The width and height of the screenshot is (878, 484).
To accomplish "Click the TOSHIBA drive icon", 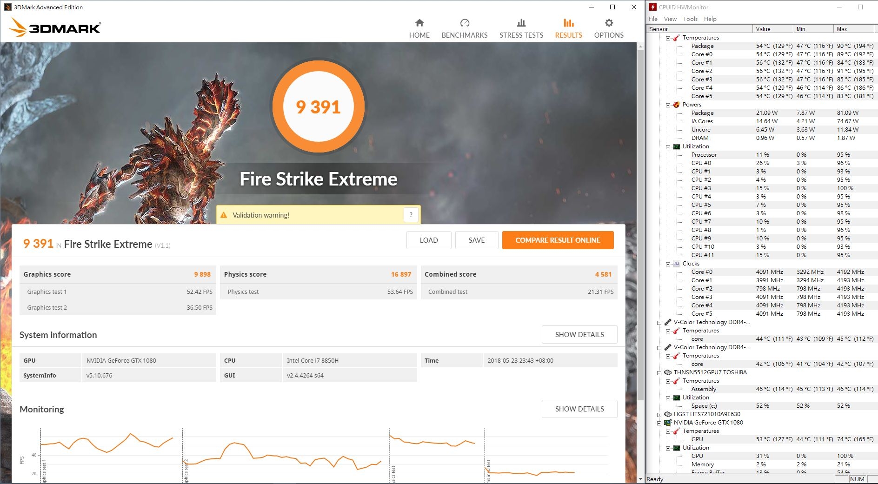I will point(667,372).
